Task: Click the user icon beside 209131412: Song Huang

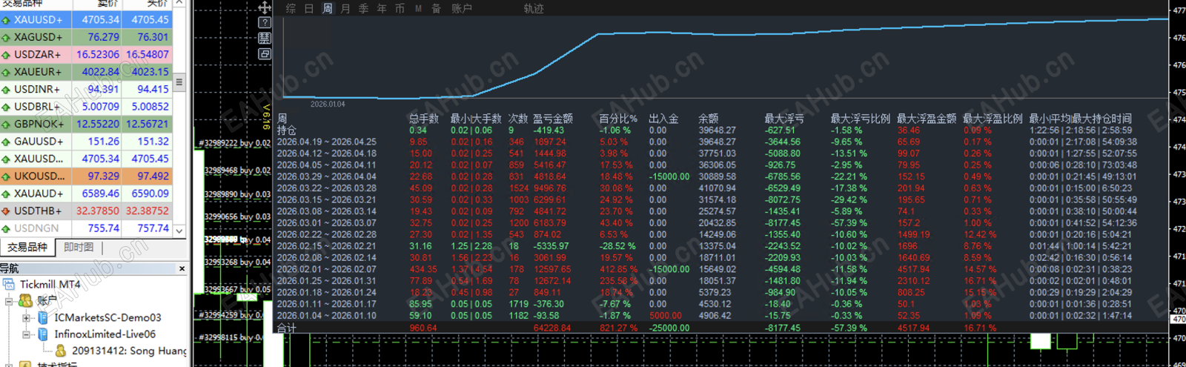Action: tap(61, 351)
